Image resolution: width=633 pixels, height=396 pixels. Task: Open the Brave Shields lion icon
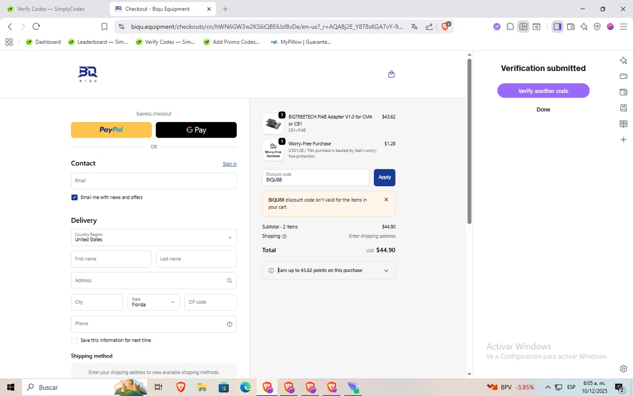(x=445, y=27)
